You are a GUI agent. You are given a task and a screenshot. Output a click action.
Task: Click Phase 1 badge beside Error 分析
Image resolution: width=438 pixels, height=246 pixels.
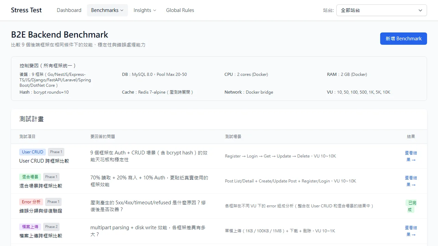coord(53,202)
